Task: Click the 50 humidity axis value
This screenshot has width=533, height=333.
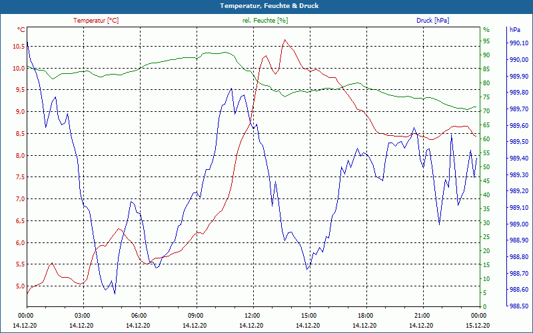Action: coord(486,167)
